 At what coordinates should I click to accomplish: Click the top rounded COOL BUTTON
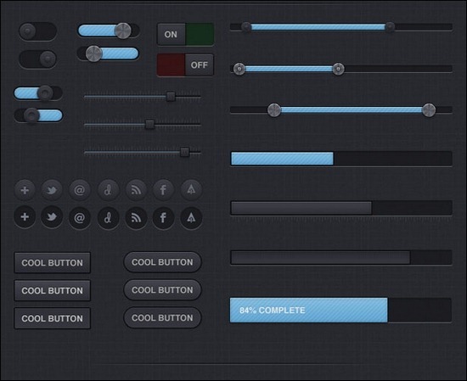pyautogui.click(x=162, y=262)
